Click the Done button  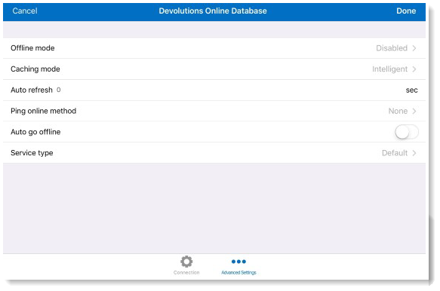(406, 11)
